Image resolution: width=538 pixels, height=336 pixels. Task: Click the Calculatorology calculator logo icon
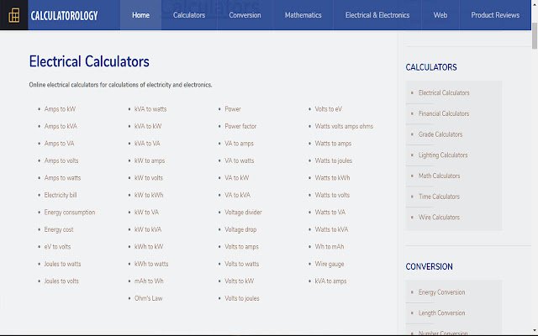click(x=13, y=15)
